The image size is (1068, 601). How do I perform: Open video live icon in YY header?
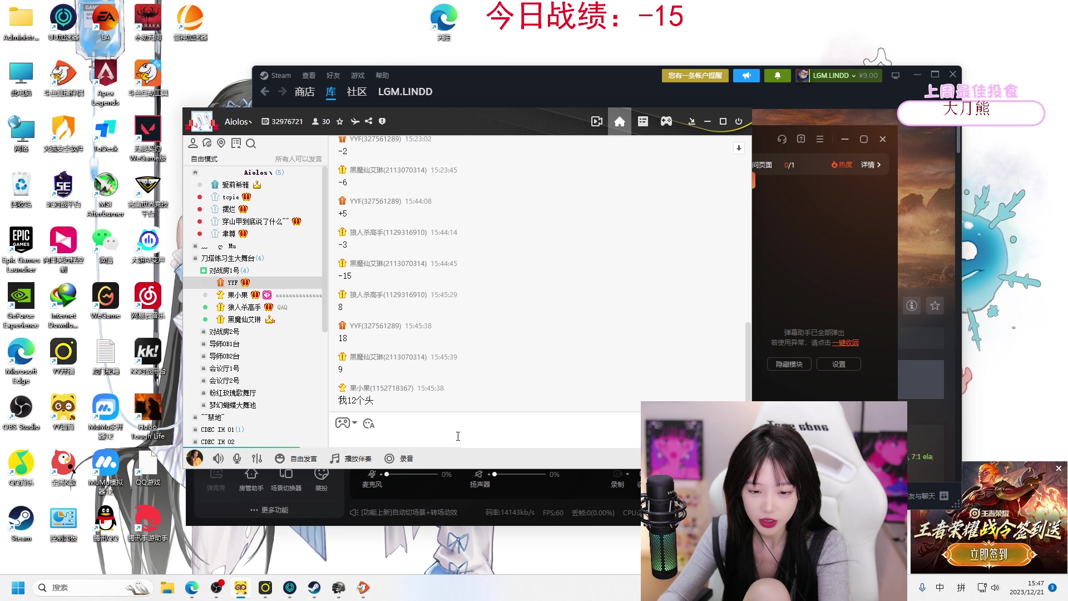pos(597,121)
